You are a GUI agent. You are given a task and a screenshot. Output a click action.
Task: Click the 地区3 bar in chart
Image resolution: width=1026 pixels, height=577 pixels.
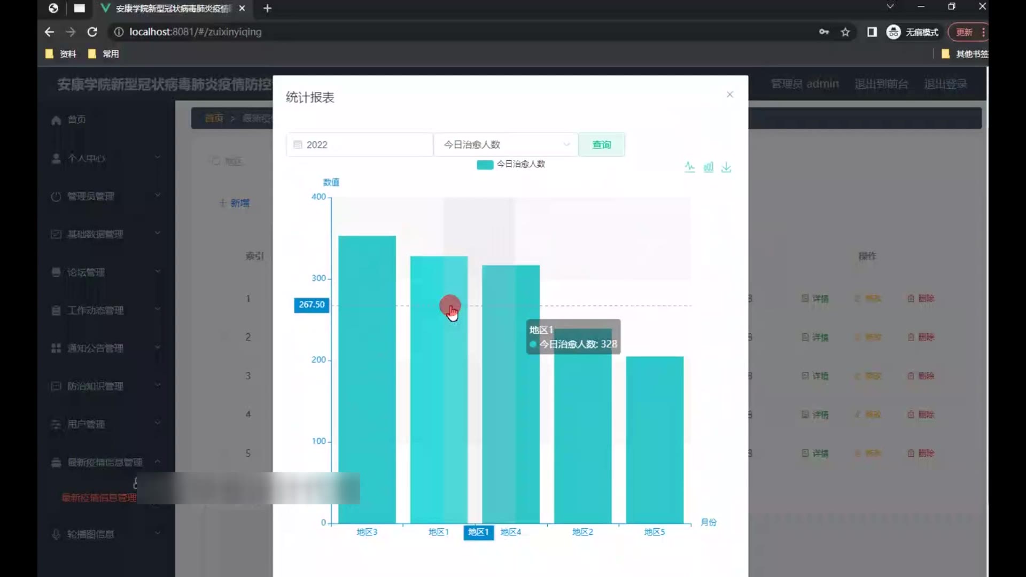[x=367, y=379]
